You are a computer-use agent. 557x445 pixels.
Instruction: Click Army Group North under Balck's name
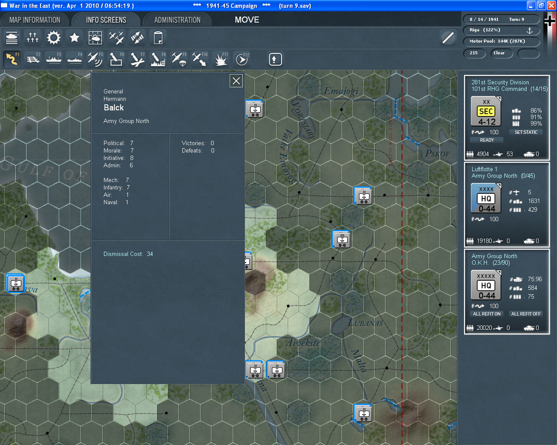tap(126, 121)
